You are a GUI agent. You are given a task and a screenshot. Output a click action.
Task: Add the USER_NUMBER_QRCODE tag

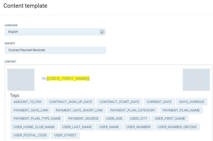click(177, 127)
